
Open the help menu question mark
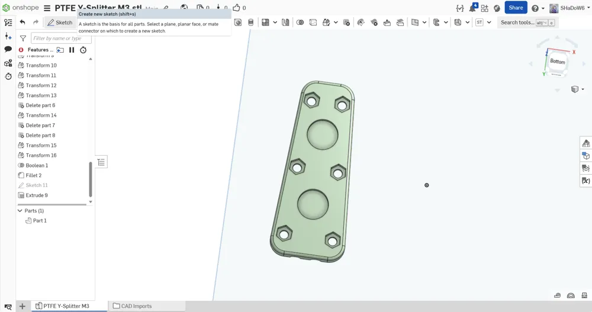(x=535, y=8)
